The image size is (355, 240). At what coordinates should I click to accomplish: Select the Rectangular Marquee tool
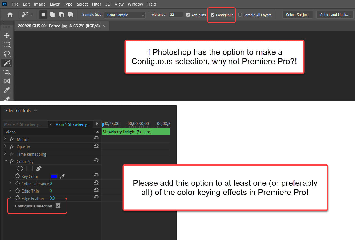tap(7, 44)
